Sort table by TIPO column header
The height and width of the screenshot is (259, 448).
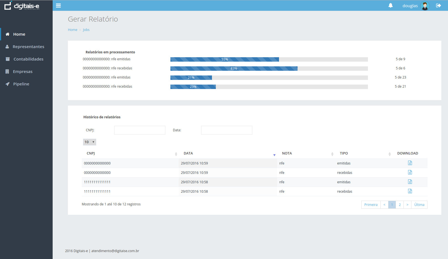[x=344, y=153]
